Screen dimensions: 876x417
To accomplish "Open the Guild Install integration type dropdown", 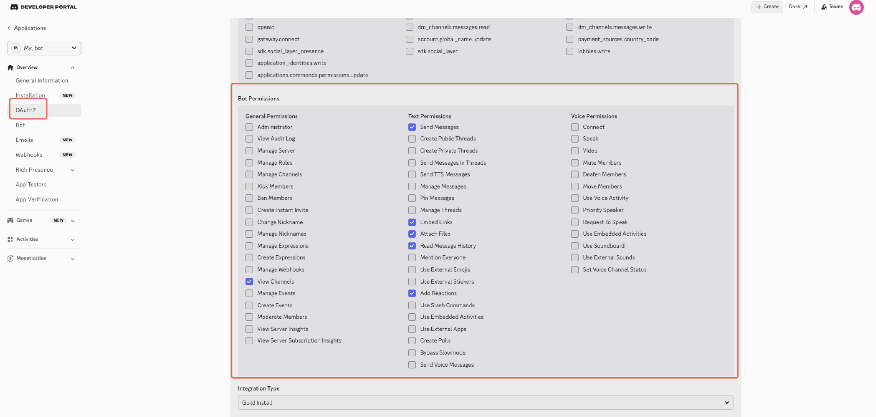I will click(x=485, y=402).
